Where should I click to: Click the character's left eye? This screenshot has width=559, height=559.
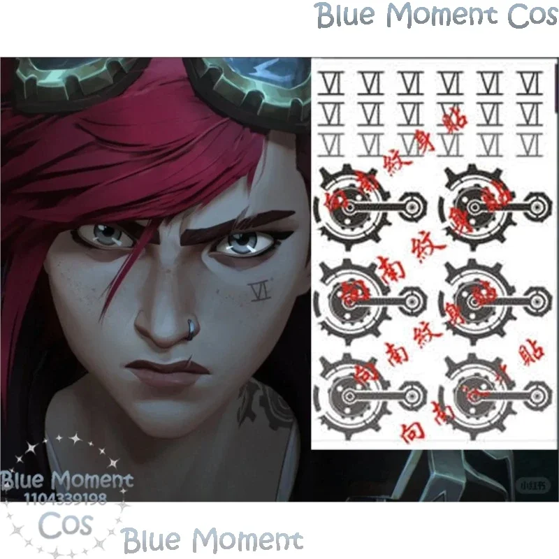(x=244, y=245)
